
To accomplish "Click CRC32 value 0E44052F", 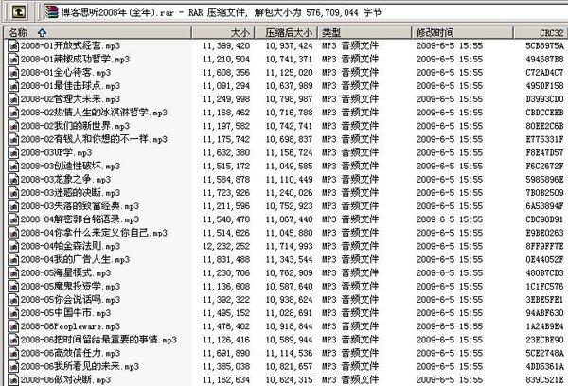I will [x=545, y=259].
